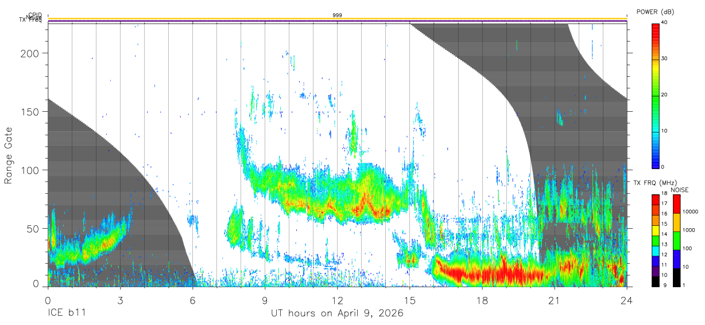Pick the purple 10–11 MHz swatch in TX FRQ legend
705x325 pixels.
pos(655,271)
